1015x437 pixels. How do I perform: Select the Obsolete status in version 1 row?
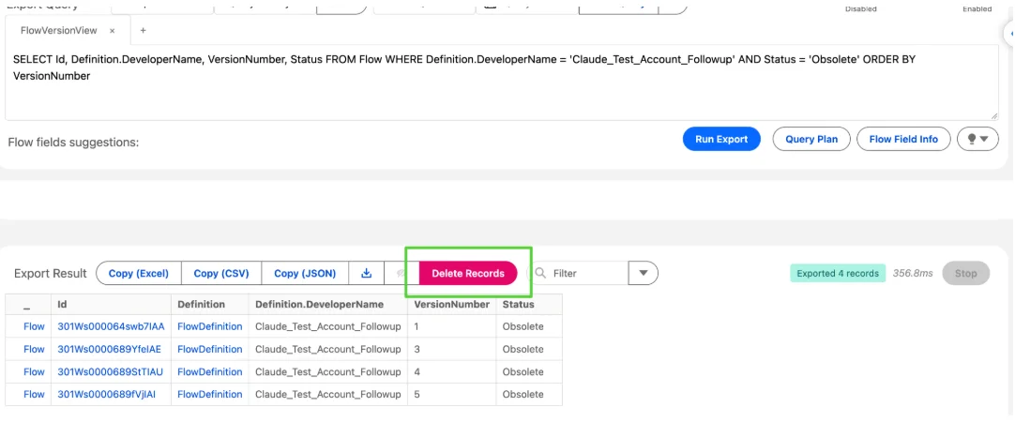click(x=523, y=326)
